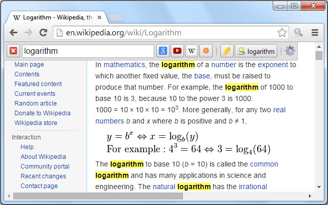The width and height of the screenshot is (328, 205).
Task: Search logarithm on YouTube via toolbar icon
Action: [x=177, y=51]
